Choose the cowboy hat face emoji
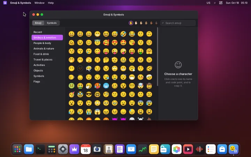Viewport: 251px width, 157px height. click(149, 86)
